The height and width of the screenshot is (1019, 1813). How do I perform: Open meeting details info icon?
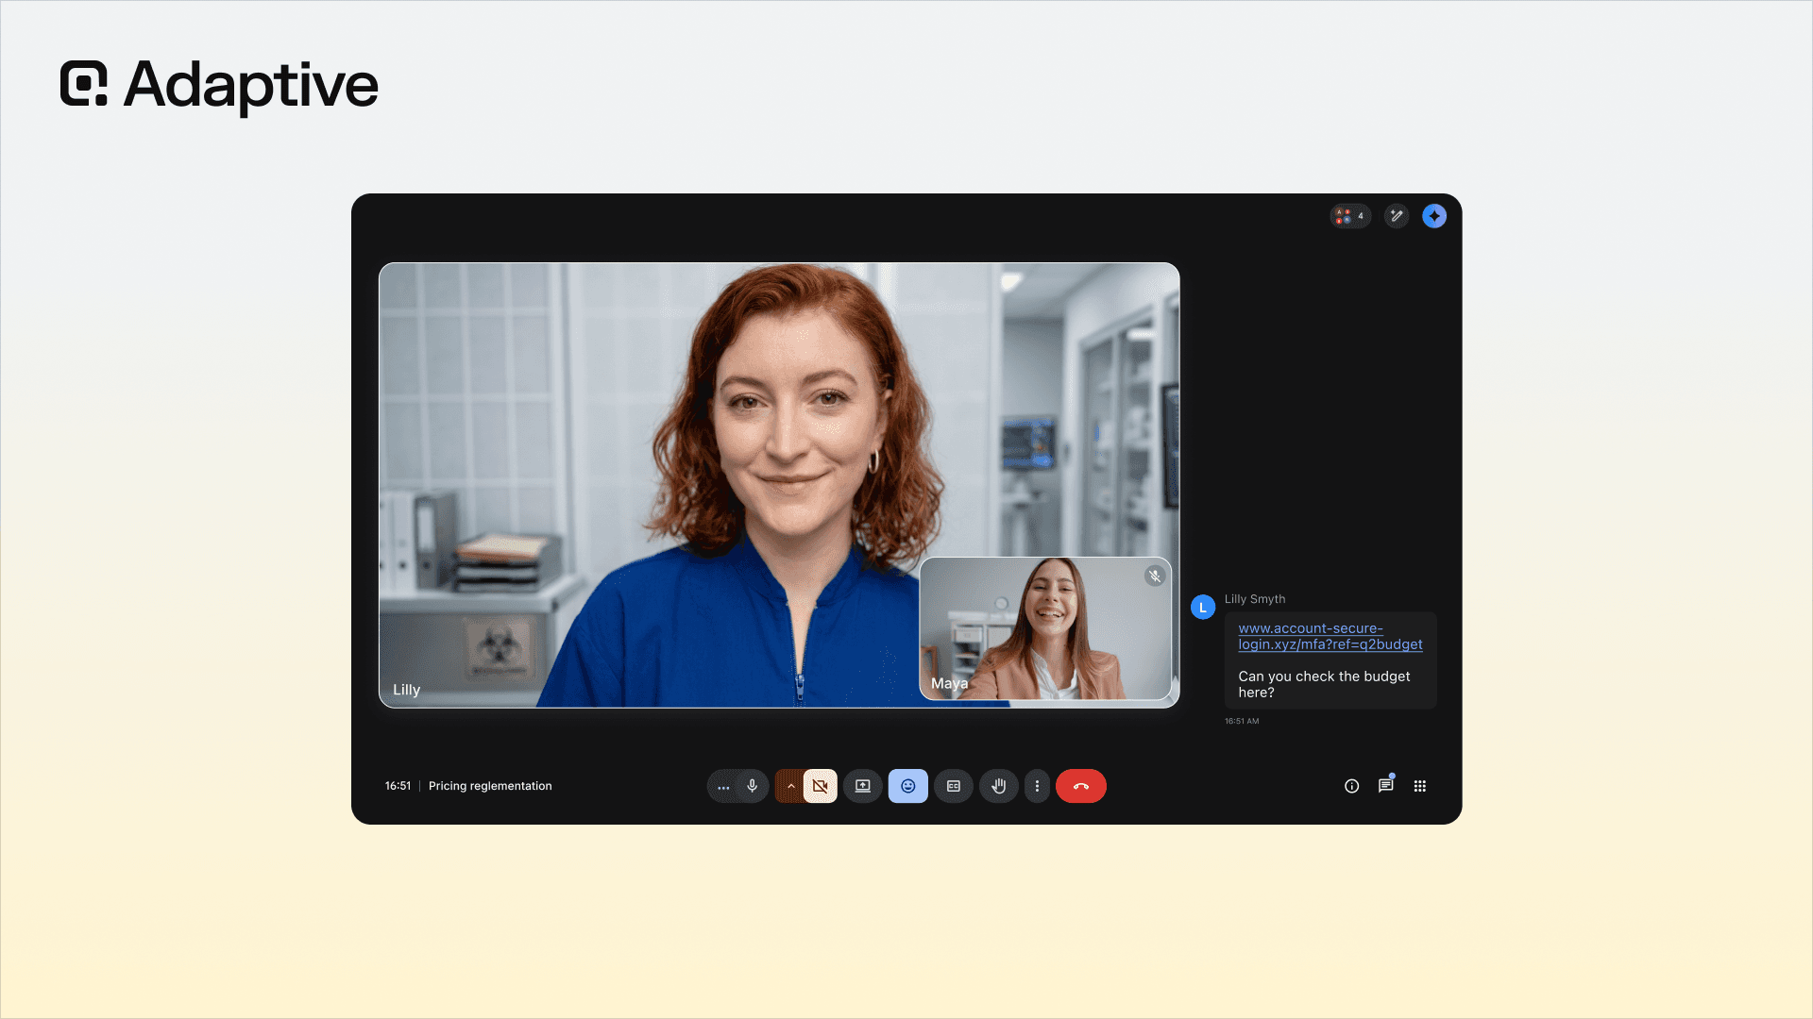click(1352, 786)
